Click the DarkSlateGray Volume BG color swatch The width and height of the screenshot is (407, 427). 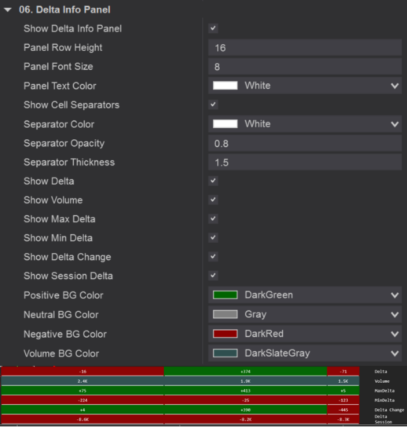pos(225,353)
